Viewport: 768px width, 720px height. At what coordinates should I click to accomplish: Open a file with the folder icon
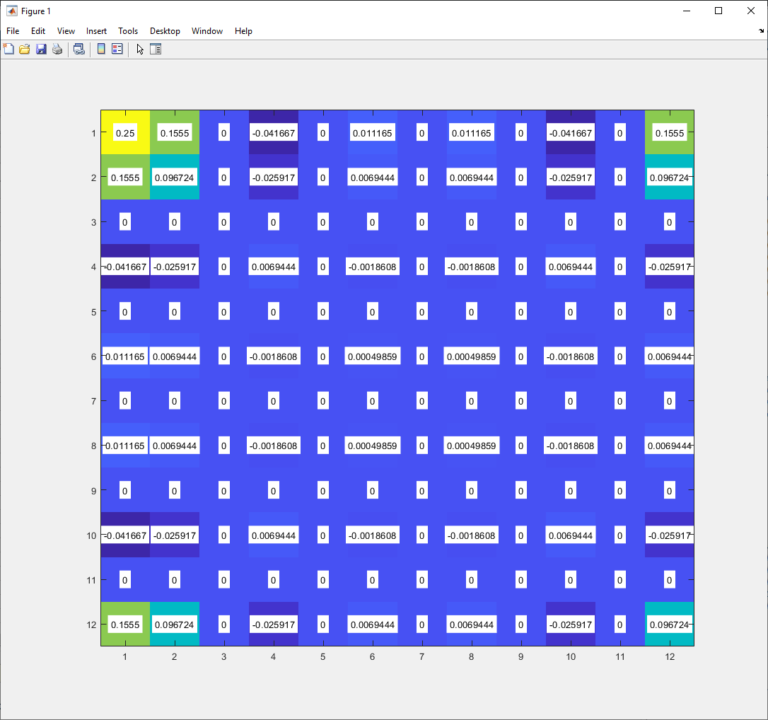pos(25,49)
